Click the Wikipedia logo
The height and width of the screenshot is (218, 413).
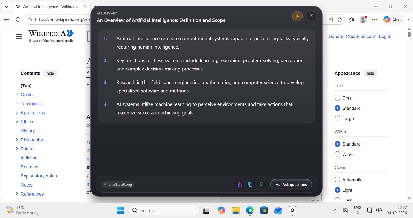pos(51,36)
